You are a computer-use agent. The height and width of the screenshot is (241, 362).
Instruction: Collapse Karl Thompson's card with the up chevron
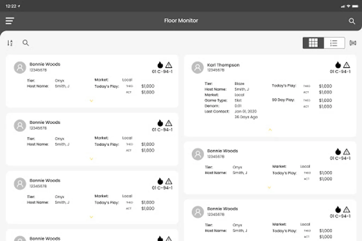(270, 130)
